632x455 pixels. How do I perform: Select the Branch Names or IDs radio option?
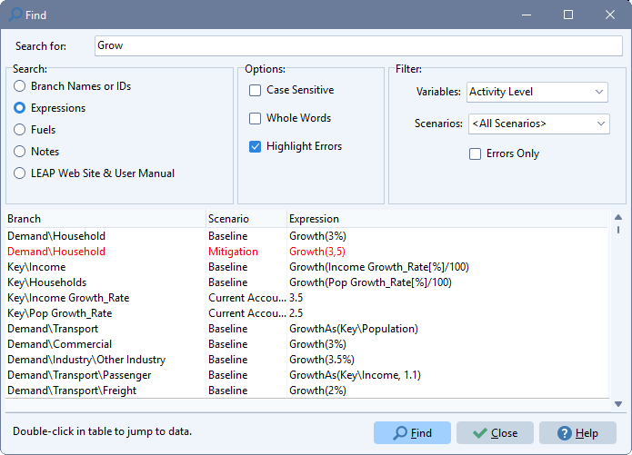coord(19,86)
